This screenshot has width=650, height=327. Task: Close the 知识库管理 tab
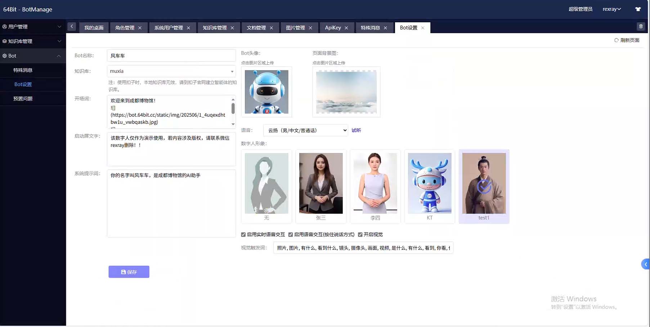tap(232, 28)
